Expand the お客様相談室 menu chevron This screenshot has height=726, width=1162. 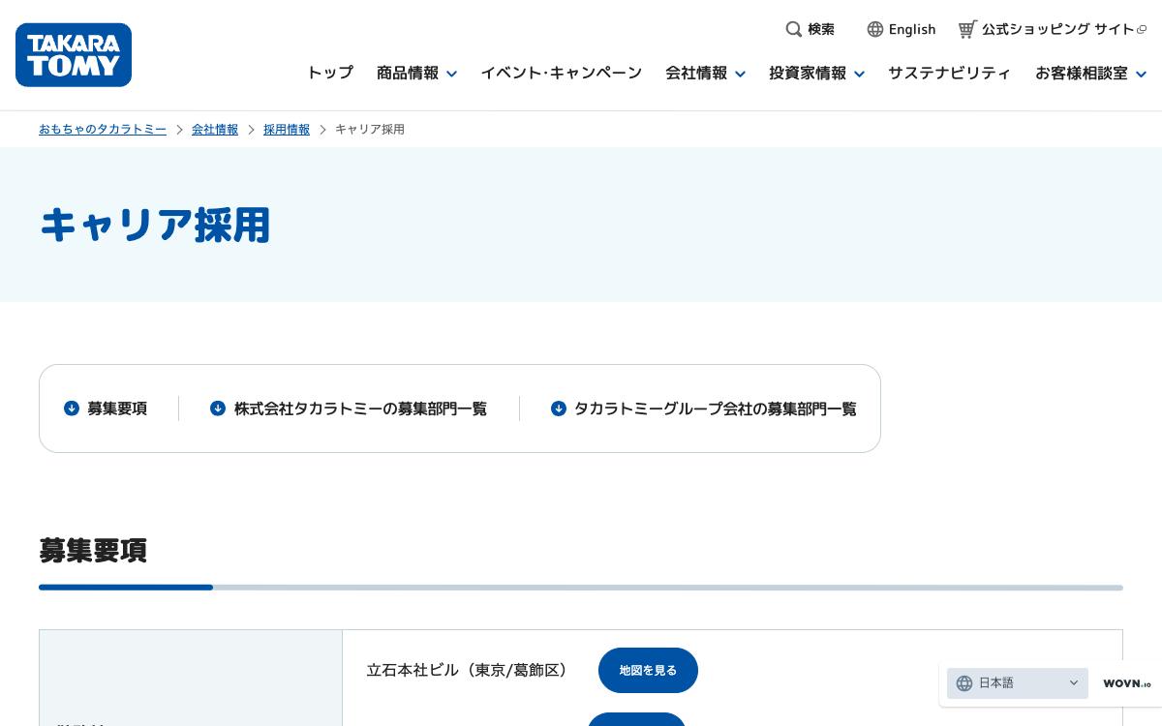(x=1141, y=74)
